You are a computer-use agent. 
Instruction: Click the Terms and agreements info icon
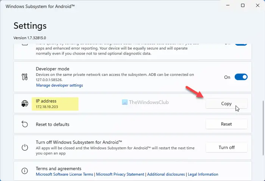tap(25, 171)
